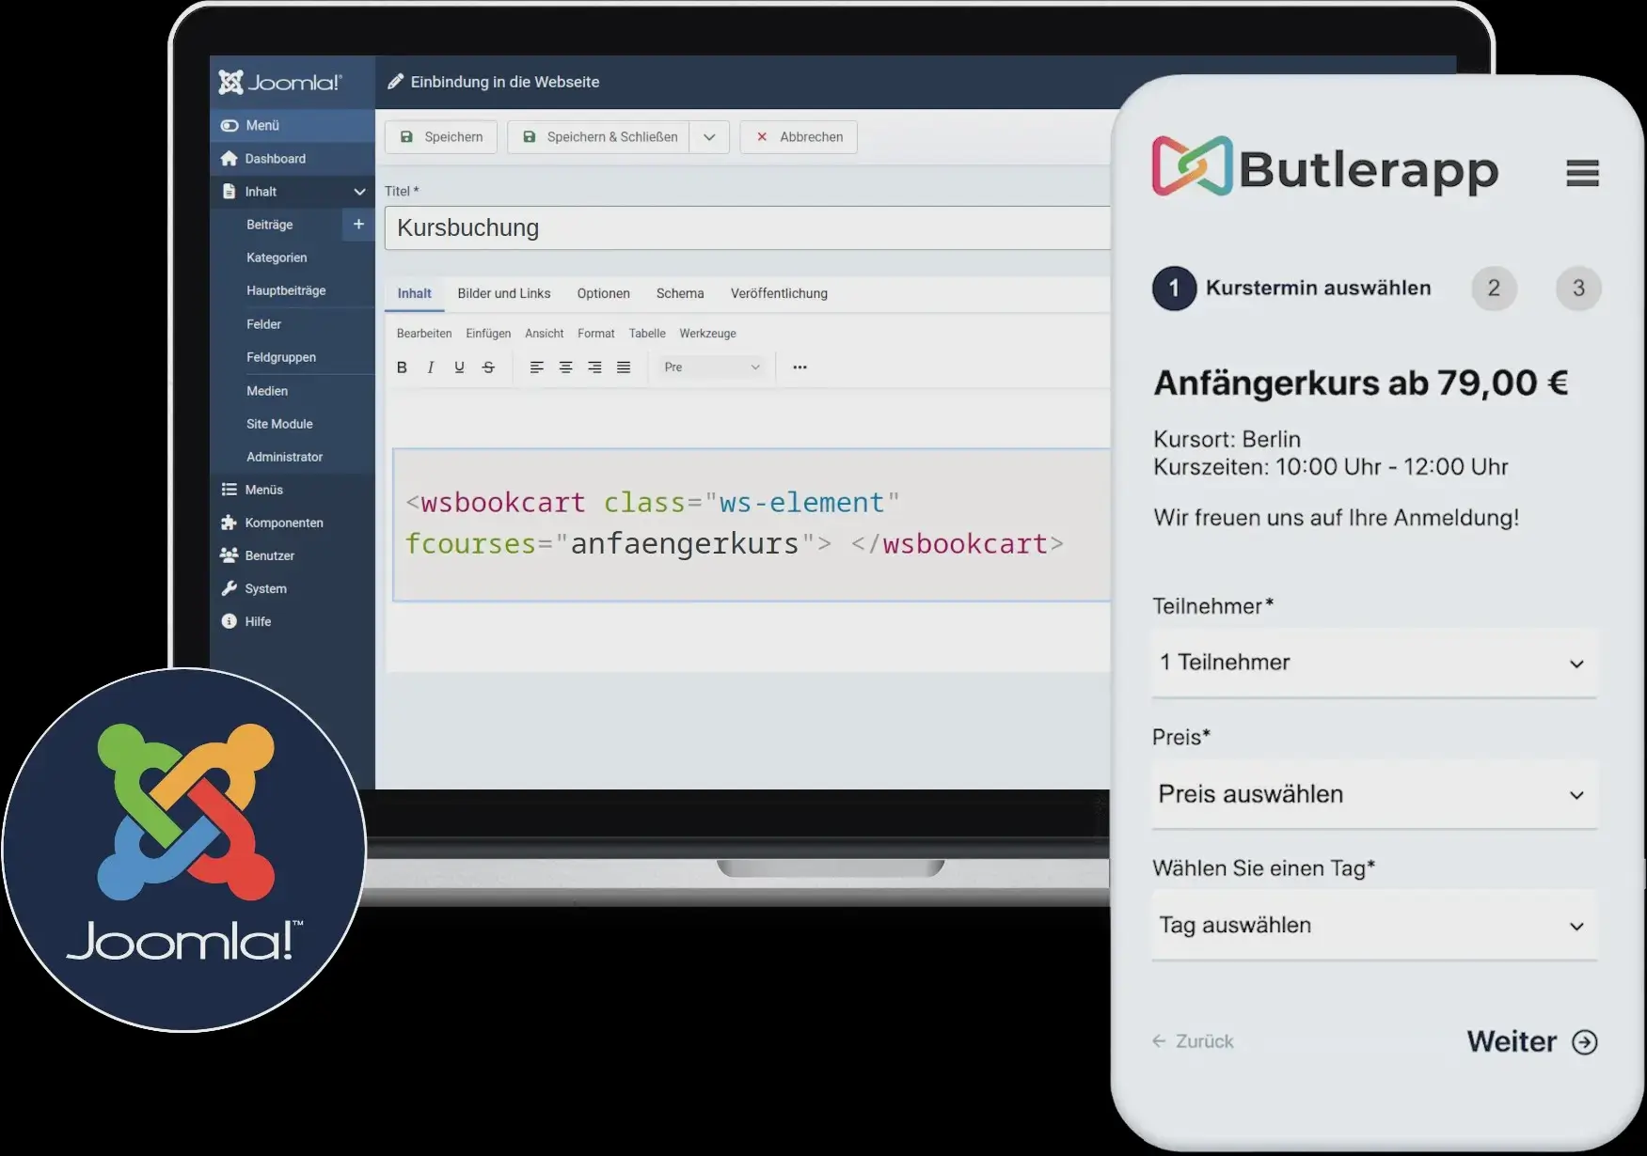1647x1156 pixels.
Task: Open the Dashboard via its home icon
Action: coord(229,158)
